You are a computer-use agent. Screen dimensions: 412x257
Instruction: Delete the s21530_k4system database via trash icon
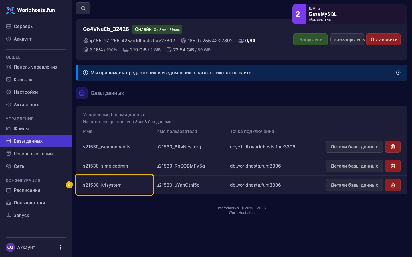(x=393, y=185)
